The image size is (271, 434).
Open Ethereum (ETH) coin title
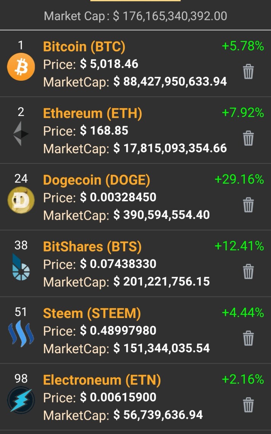(x=92, y=113)
